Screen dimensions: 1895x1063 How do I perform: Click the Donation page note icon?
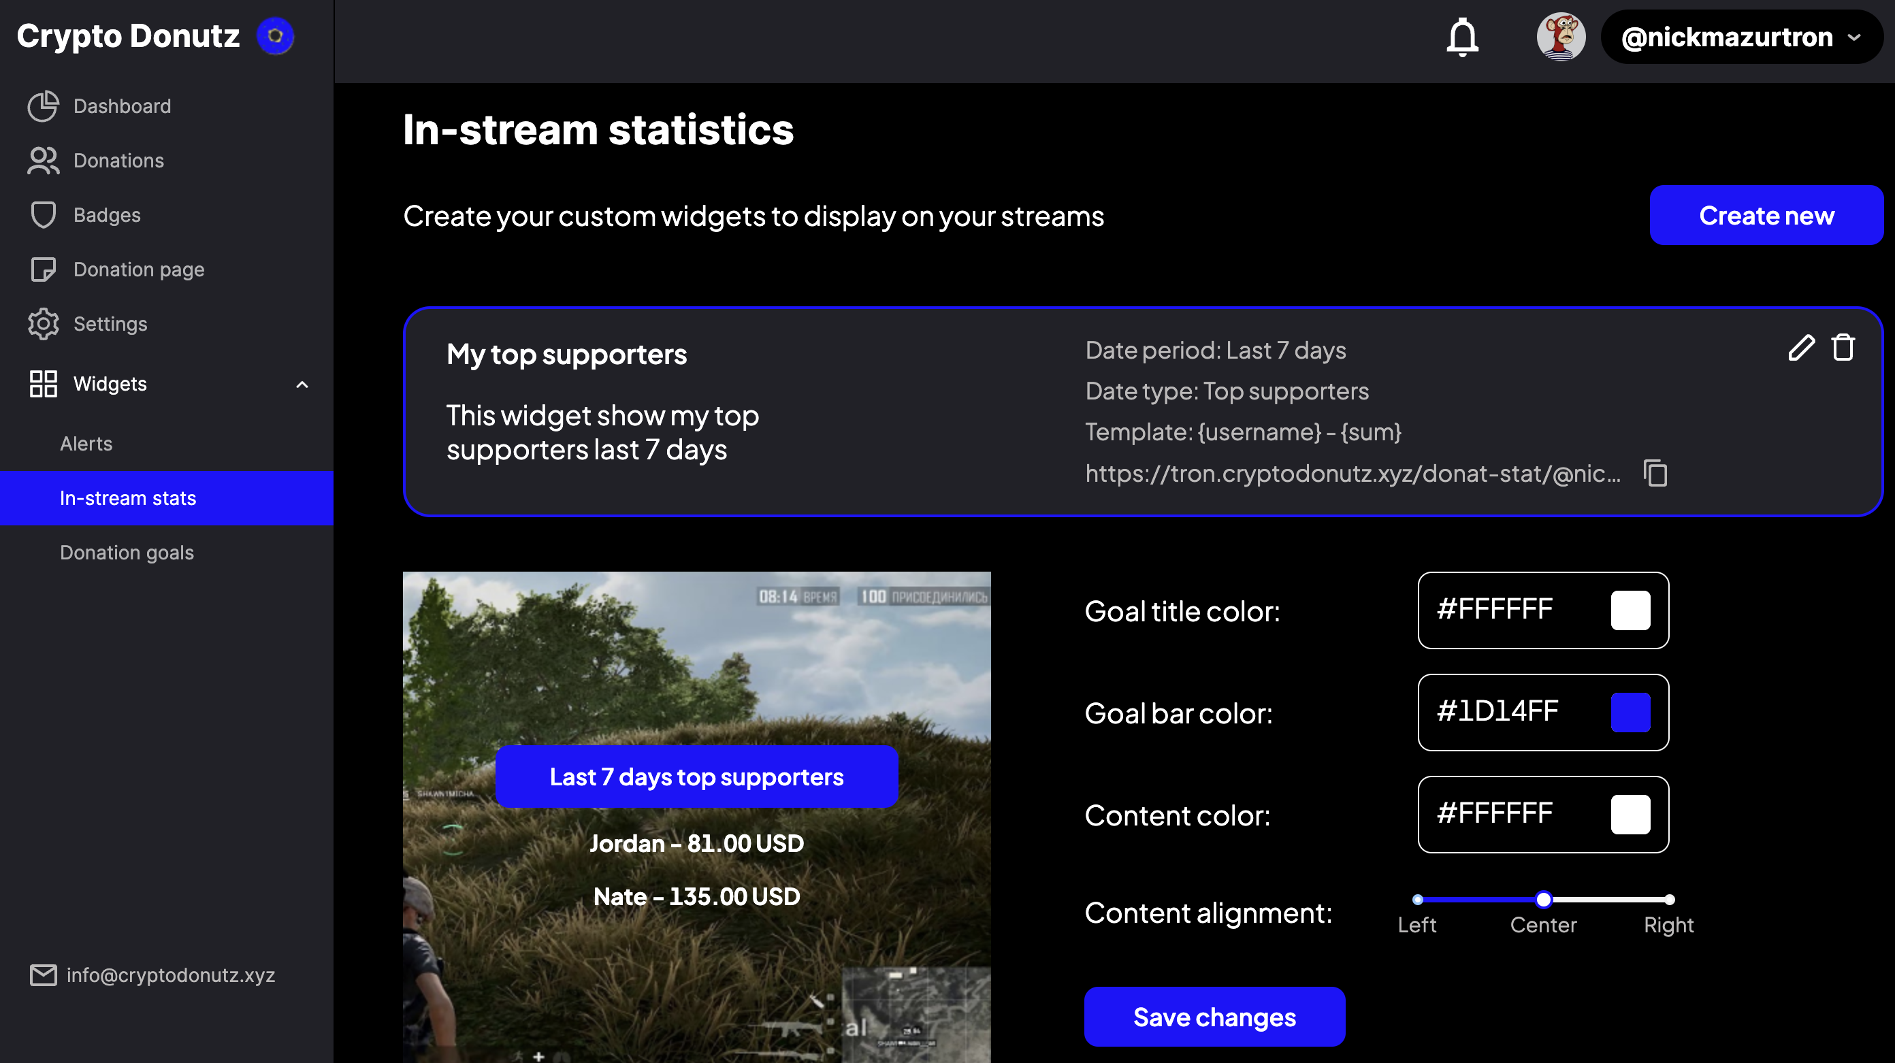point(43,269)
